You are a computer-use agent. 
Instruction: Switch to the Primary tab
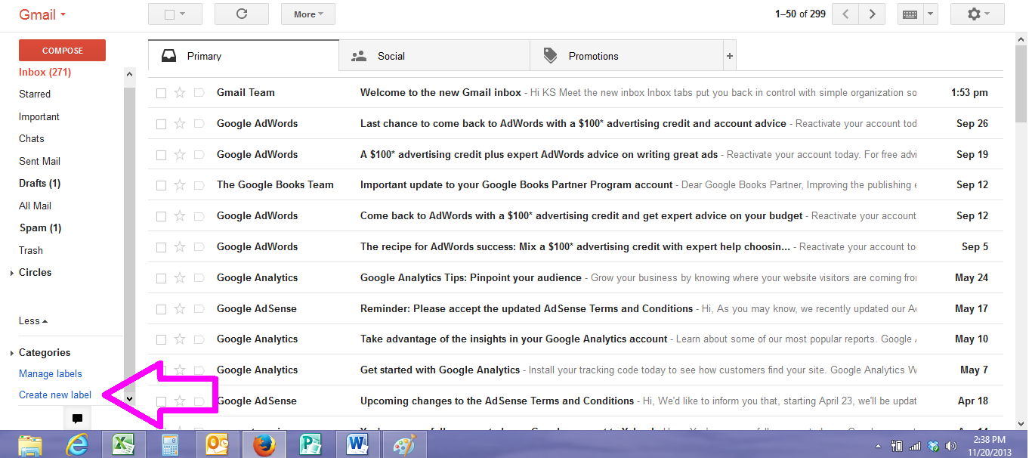pos(244,56)
